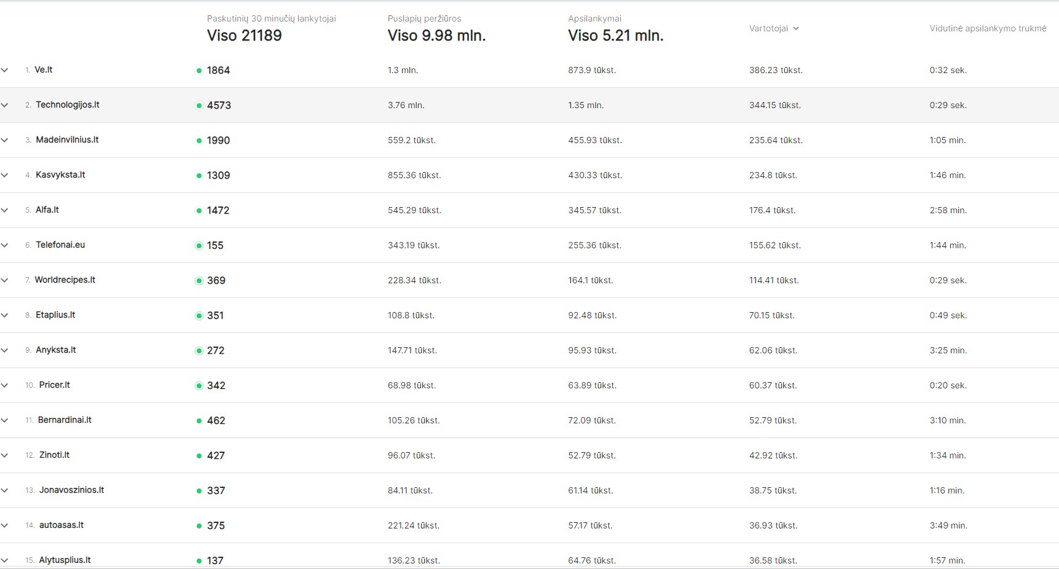This screenshot has height=569, width=1059.
Task: Select the total Viso 9.98 mln.
Action: pos(436,36)
